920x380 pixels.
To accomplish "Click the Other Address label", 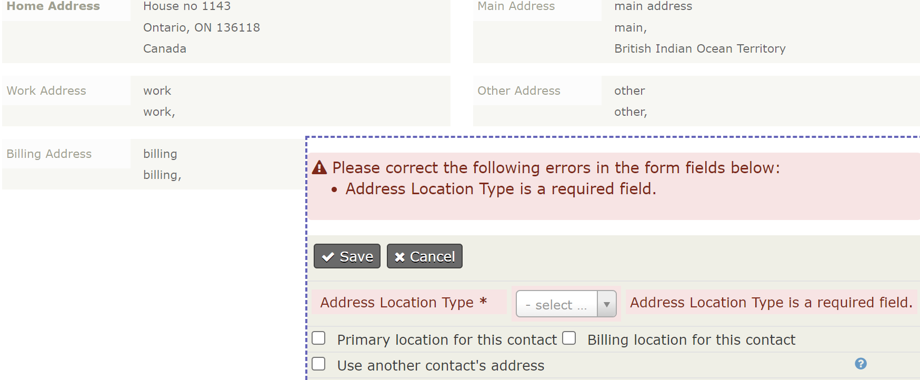I will (519, 91).
